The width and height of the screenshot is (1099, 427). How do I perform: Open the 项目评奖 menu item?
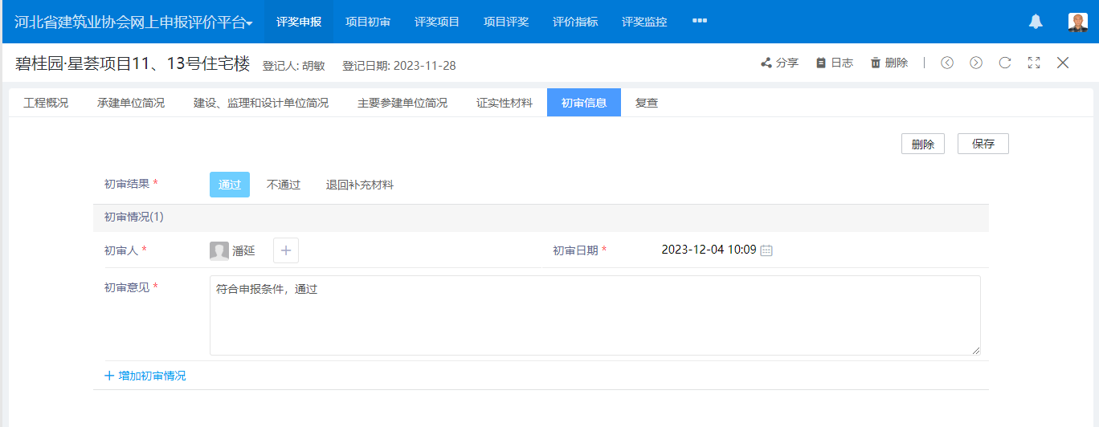pyautogui.click(x=506, y=22)
